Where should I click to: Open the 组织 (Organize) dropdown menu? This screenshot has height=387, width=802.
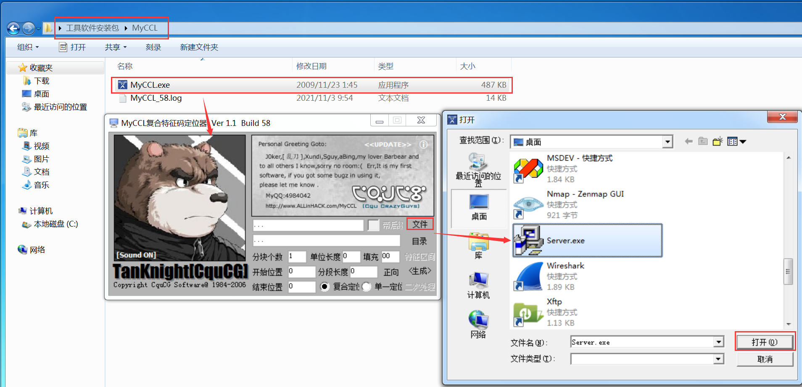28,47
